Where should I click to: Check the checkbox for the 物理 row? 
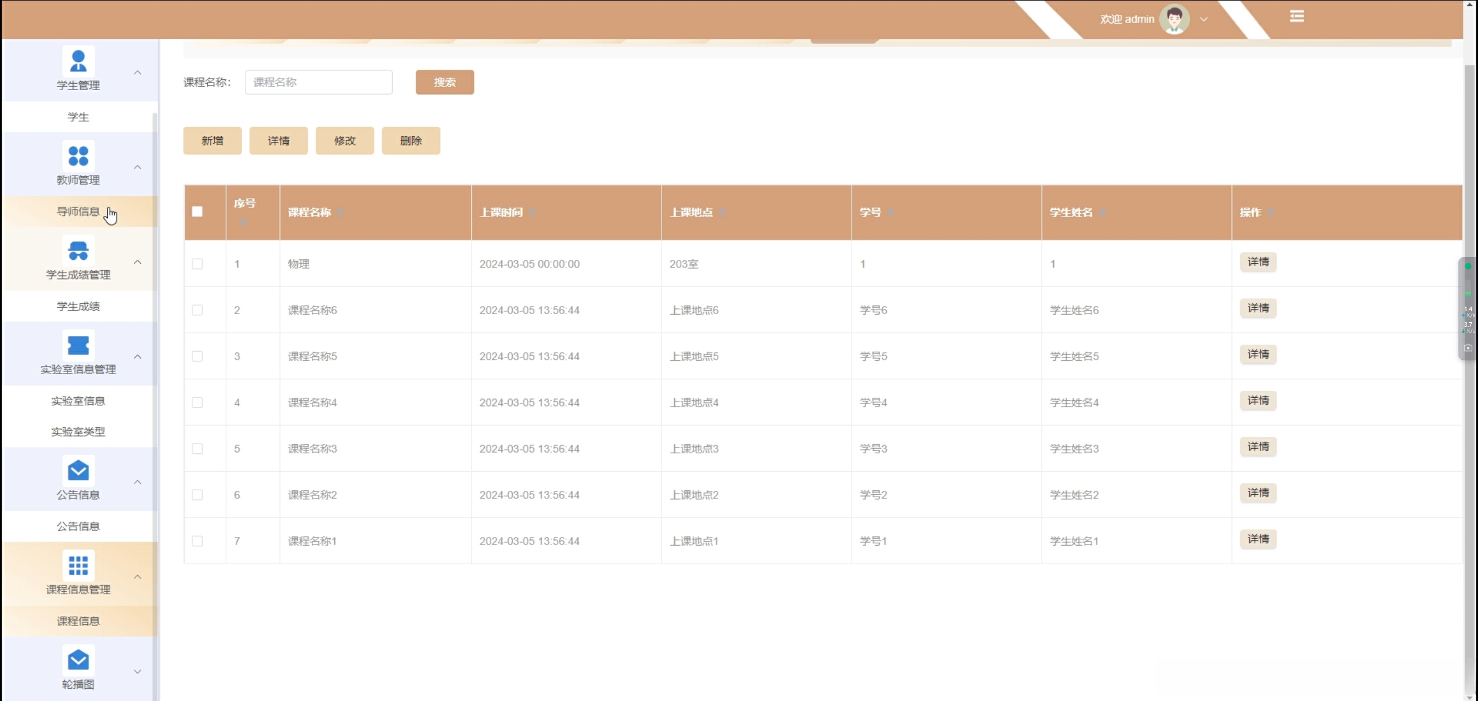click(x=197, y=264)
